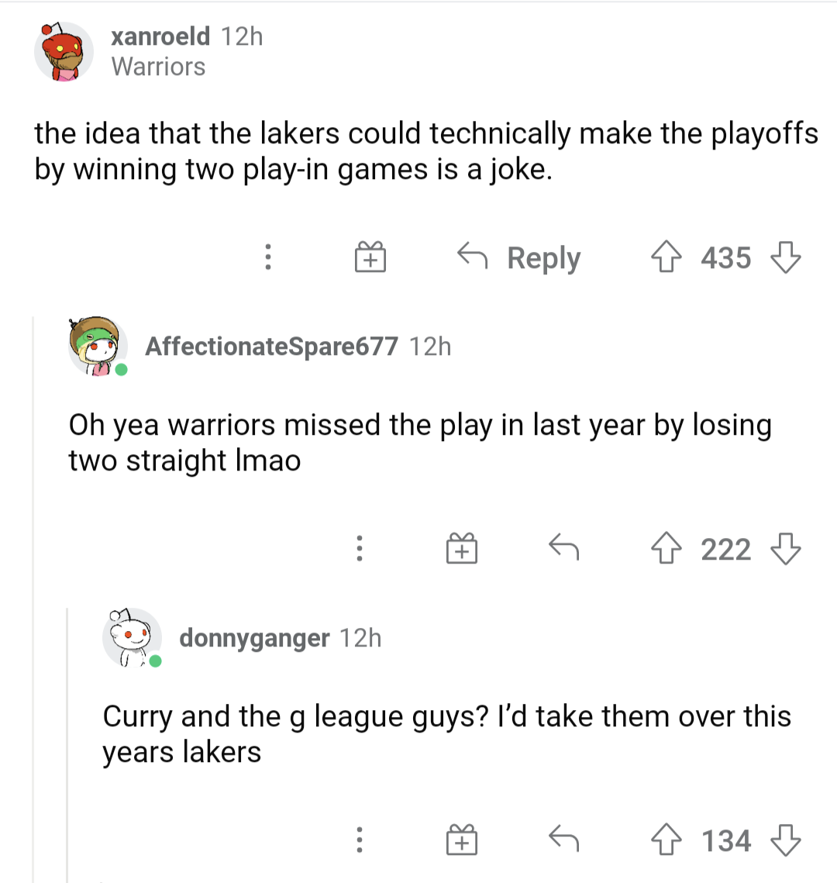The image size is (837, 883).
Task: Open AffectionateSpare677's profile via username
Action: pyautogui.click(x=271, y=346)
